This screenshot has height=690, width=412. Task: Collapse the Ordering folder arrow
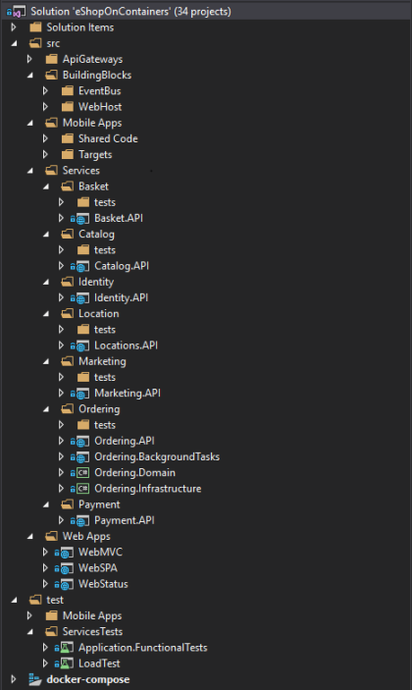46,409
